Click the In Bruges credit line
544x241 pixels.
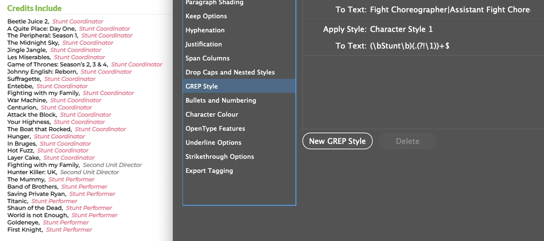49,144
